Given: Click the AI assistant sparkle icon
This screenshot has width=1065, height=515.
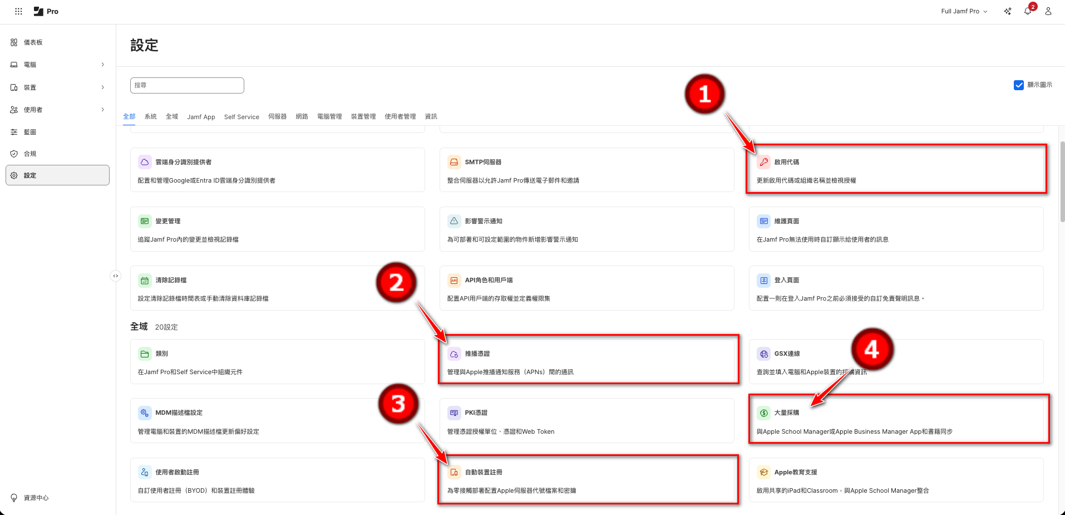Looking at the screenshot, I should 1007,11.
